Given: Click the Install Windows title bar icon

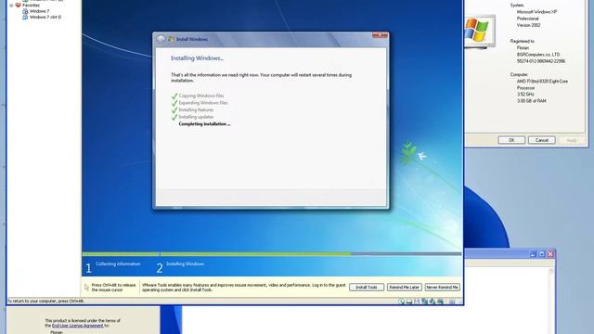Looking at the screenshot, I should pyautogui.click(x=171, y=39).
